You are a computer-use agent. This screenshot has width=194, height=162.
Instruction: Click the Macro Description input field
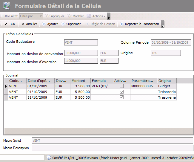[x=112, y=148]
